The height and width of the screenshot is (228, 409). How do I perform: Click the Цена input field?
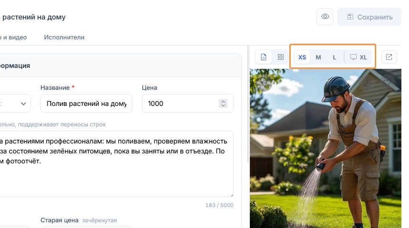tap(188, 104)
